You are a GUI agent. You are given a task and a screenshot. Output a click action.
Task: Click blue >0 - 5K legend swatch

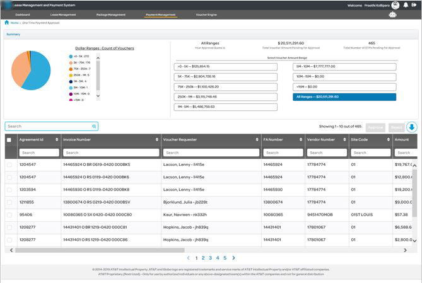click(x=71, y=57)
